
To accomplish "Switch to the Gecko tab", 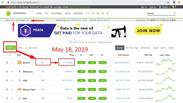I will click(x=171, y=48).
